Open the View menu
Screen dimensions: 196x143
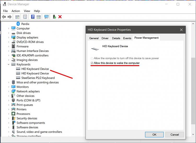click(27, 11)
